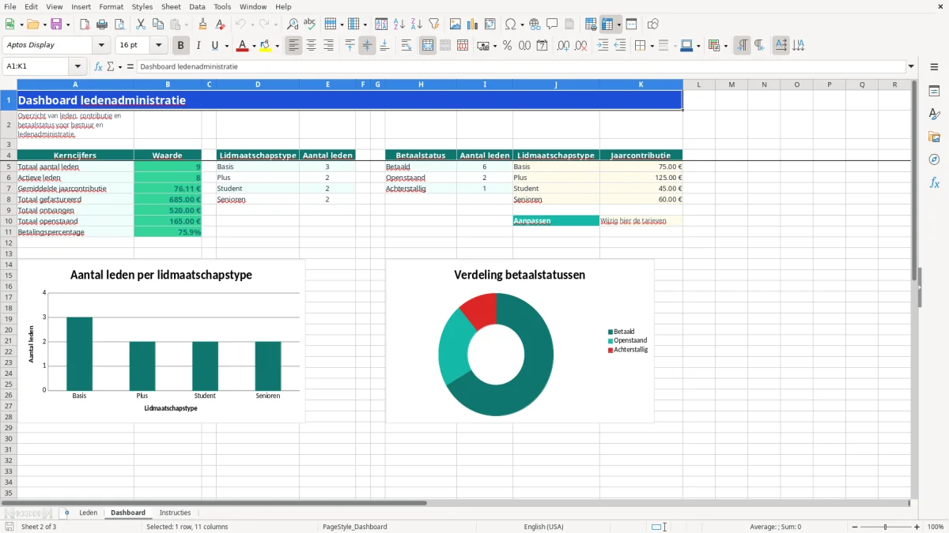This screenshot has height=533, width=949.
Task: Expand the font name dropdown
Action: coord(101,46)
